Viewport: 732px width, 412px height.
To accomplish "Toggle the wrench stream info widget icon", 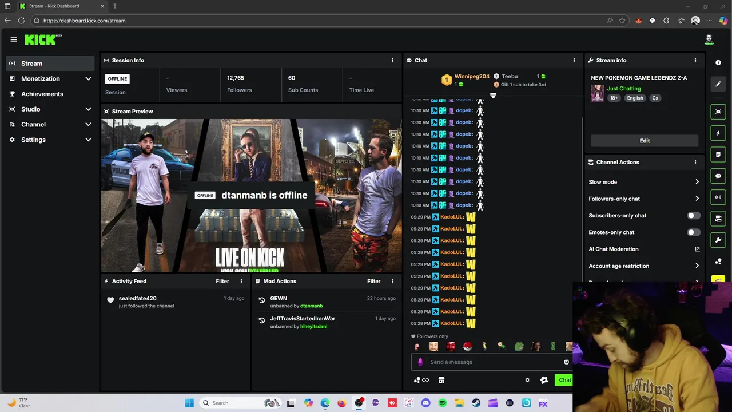I will pos(718,240).
